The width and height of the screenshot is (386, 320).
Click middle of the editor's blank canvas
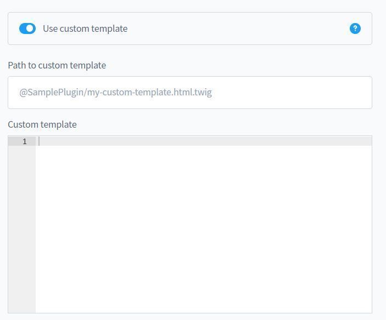click(x=204, y=228)
